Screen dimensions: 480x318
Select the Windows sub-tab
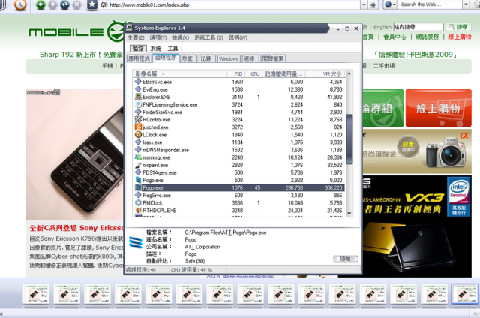pyautogui.click(x=228, y=58)
